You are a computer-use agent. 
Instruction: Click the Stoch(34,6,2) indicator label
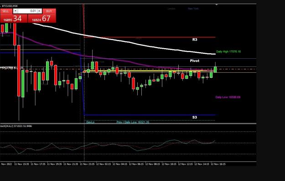pos(16,126)
